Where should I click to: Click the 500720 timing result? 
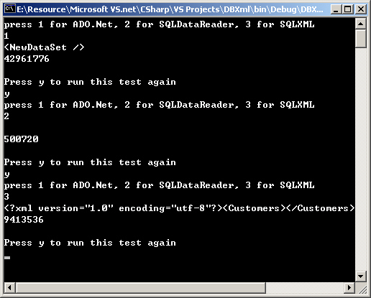coord(21,139)
